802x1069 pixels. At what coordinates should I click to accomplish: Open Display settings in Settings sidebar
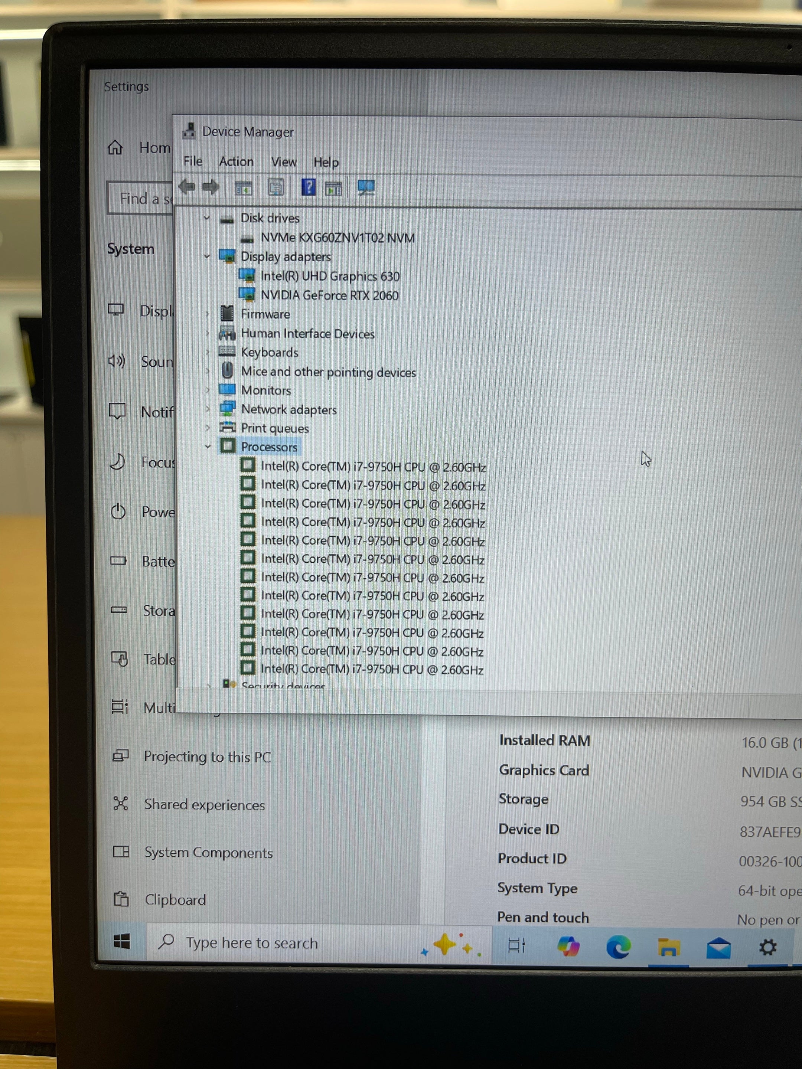[x=140, y=310]
